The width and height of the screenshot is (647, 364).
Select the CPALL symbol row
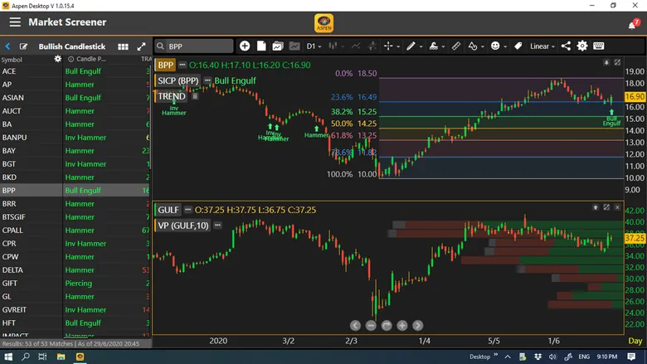pyautogui.click(x=75, y=231)
